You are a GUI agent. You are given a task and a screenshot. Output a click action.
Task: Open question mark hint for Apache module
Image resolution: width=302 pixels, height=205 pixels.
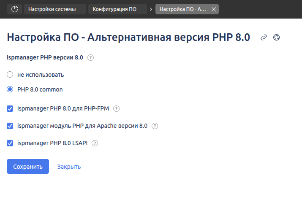[155, 126]
